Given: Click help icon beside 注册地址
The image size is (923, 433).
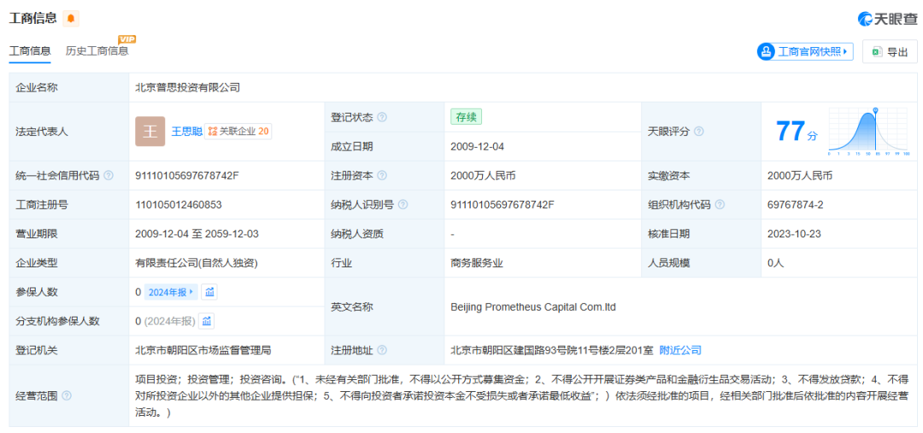Looking at the screenshot, I should 382,350.
